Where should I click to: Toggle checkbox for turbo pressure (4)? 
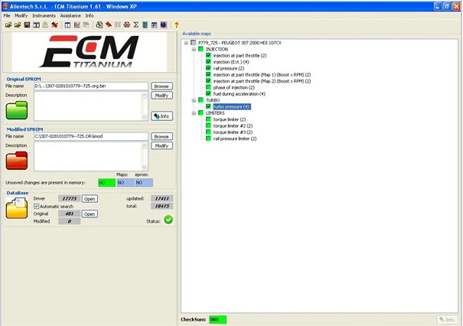pos(208,106)
